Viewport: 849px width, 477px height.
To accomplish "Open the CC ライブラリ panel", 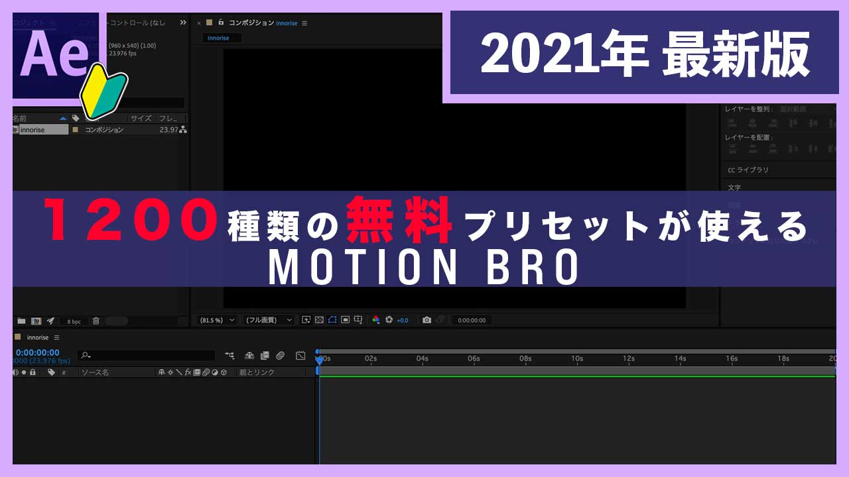I will pos(748,170).
